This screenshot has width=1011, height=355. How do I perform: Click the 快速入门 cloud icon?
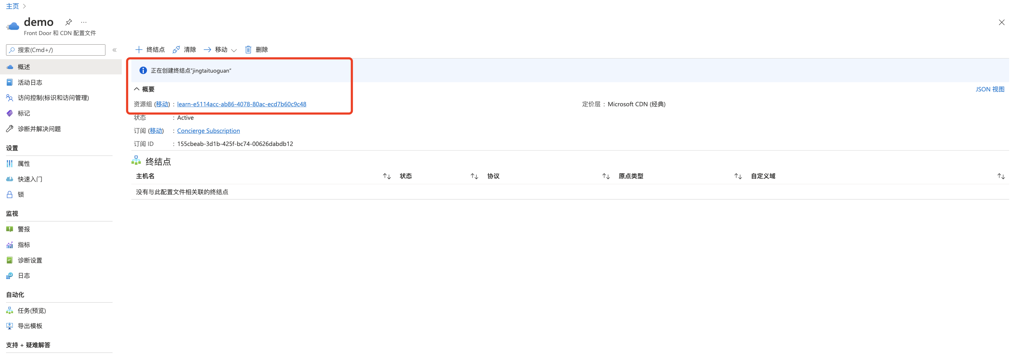10,179
